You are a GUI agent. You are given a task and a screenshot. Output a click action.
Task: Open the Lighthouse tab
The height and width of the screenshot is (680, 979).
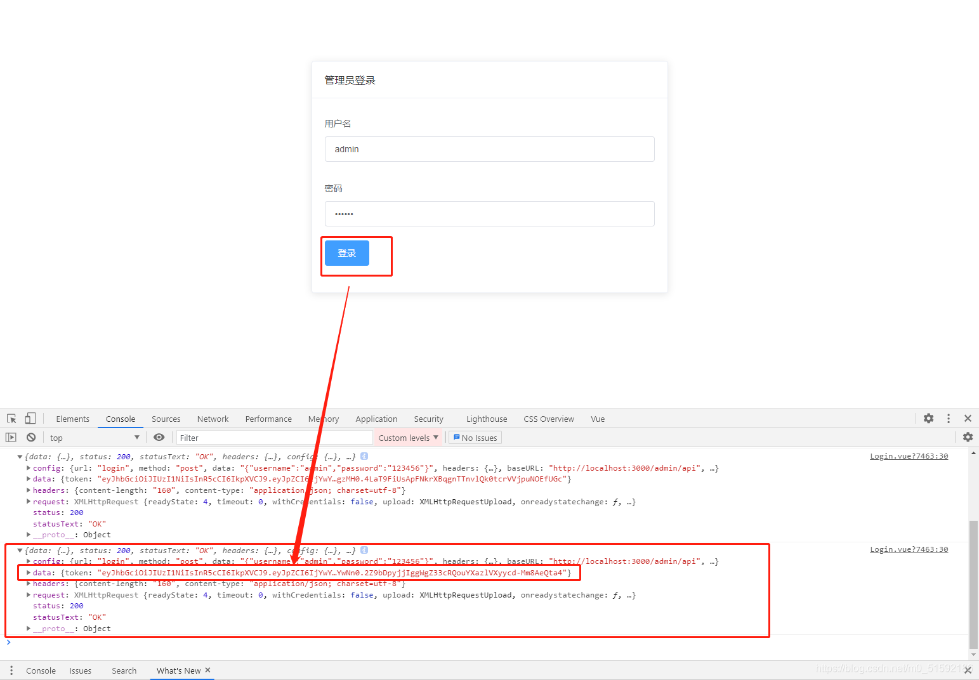[487, 419]
